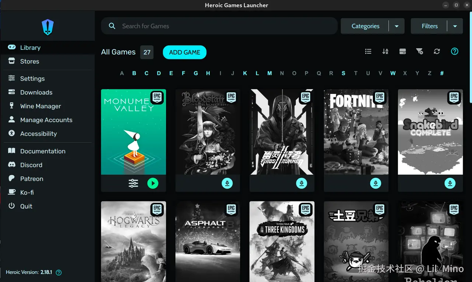Open the Monument Valley cover art

point(133,132)
